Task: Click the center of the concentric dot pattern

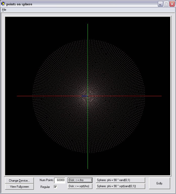Action: click(88, 96)
